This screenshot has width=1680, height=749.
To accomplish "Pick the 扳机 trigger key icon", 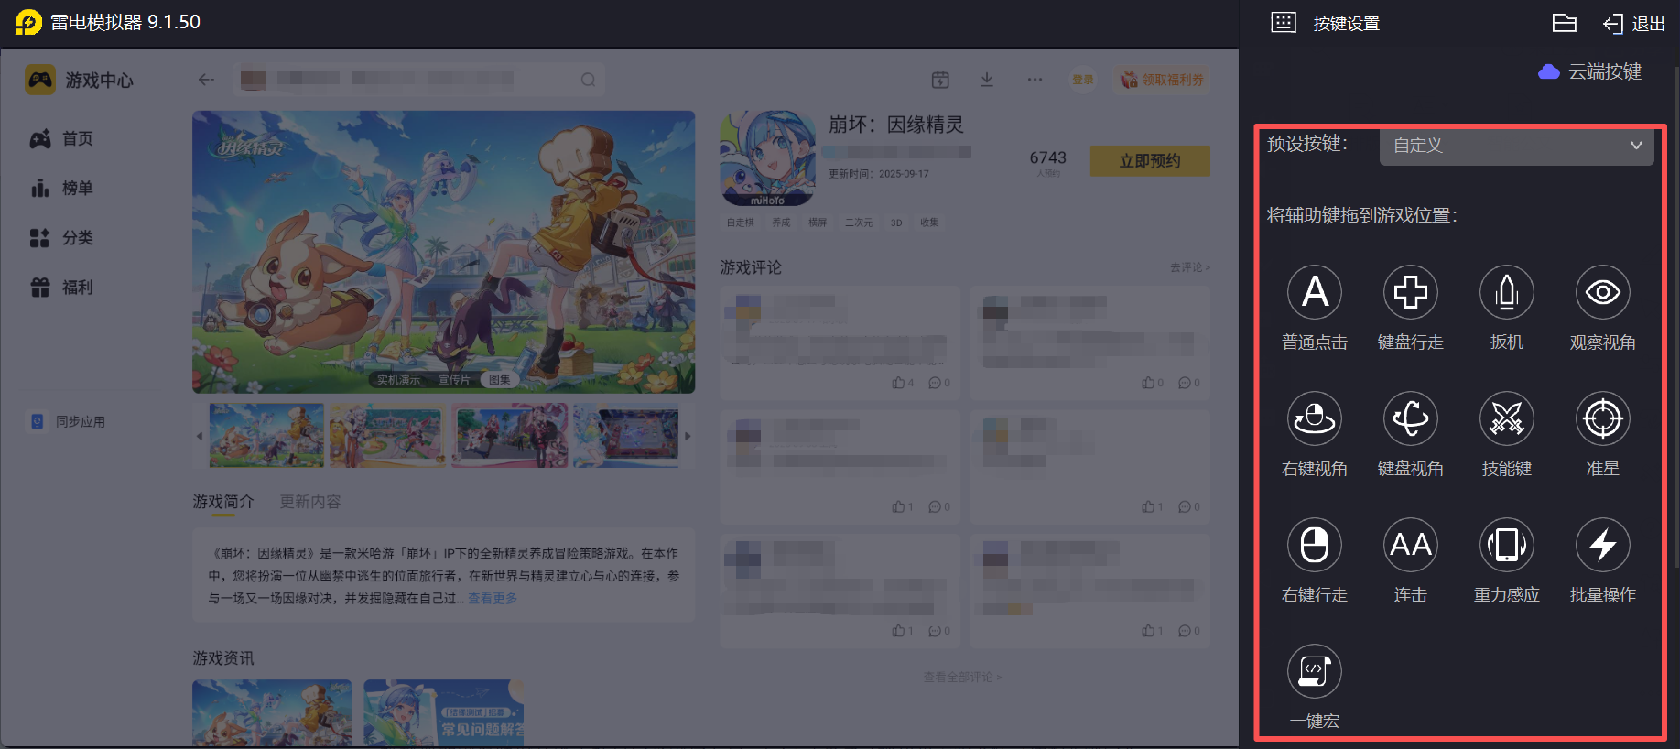I will [x=1507, y=292].
